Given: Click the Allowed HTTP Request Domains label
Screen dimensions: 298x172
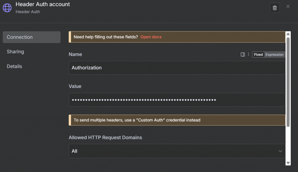Looking at the screenshot, I should point(105,137).
